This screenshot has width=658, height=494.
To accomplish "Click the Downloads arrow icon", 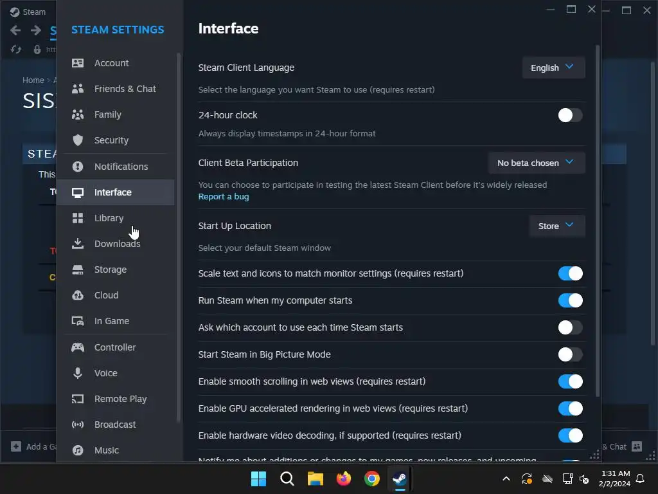I will (x=78, y=244).
